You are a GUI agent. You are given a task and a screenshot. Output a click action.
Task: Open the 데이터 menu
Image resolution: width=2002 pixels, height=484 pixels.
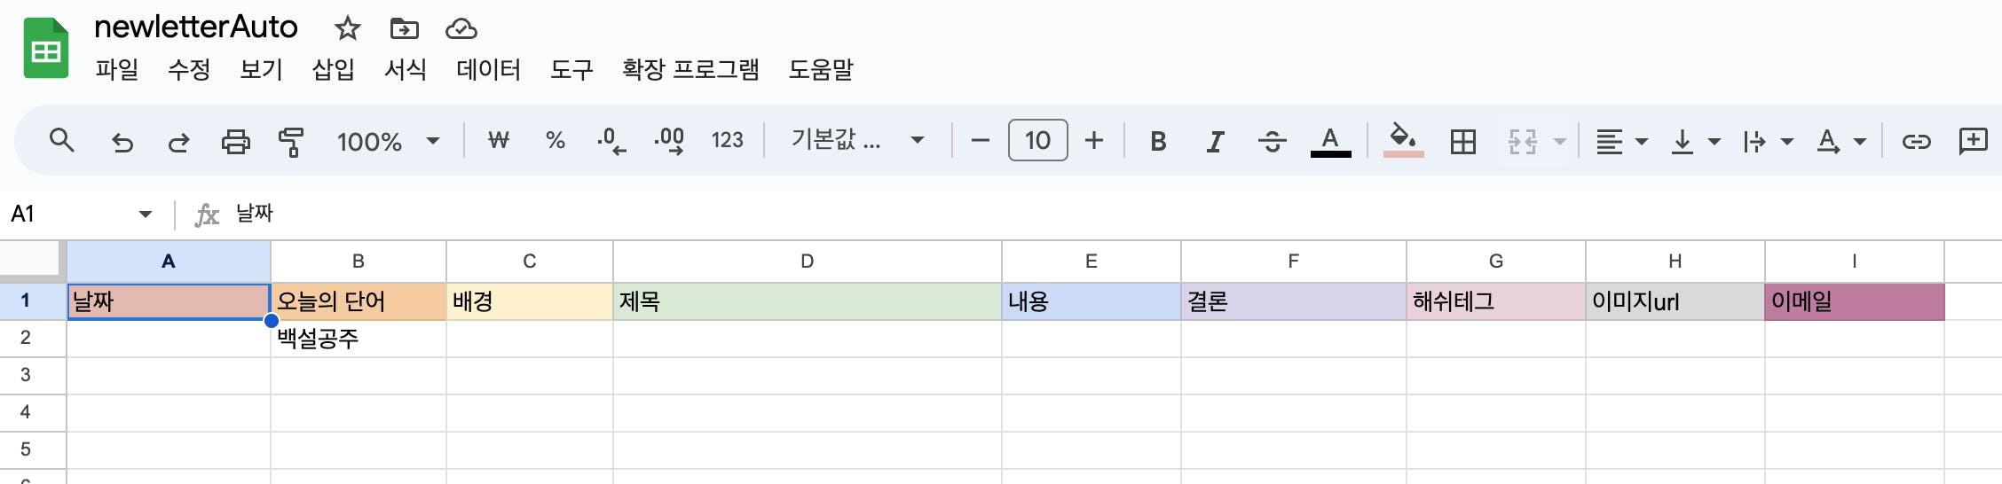pyautogui.click(x=488, y=69)
